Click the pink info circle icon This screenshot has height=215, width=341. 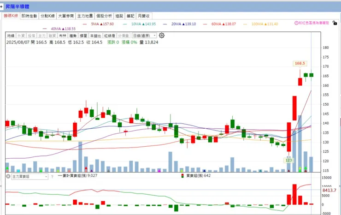[x=296, y=23]
